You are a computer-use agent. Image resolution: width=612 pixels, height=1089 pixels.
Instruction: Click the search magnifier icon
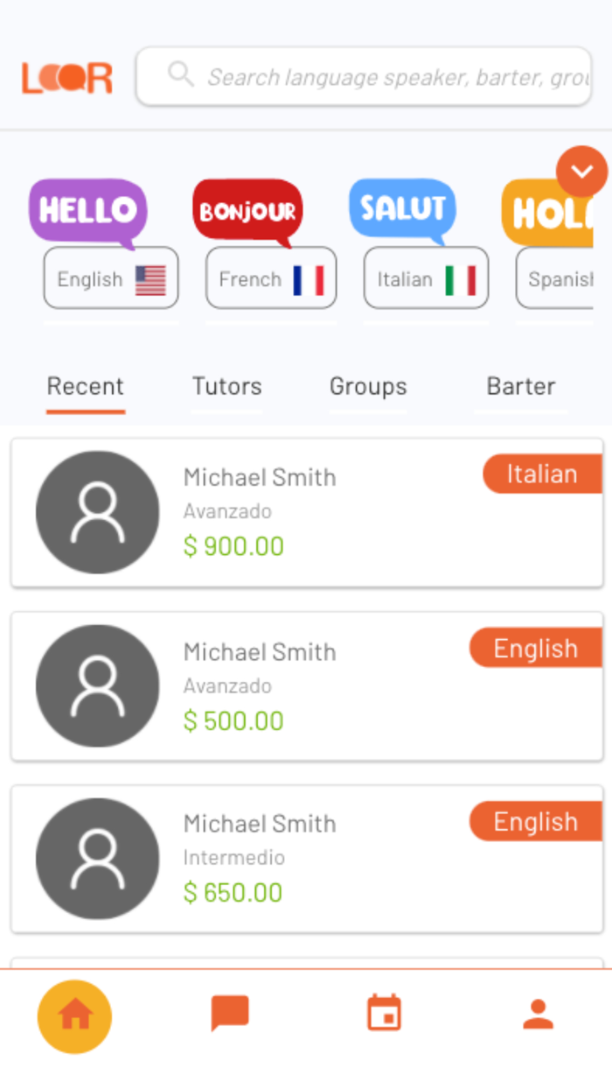[x=181, y=75]
